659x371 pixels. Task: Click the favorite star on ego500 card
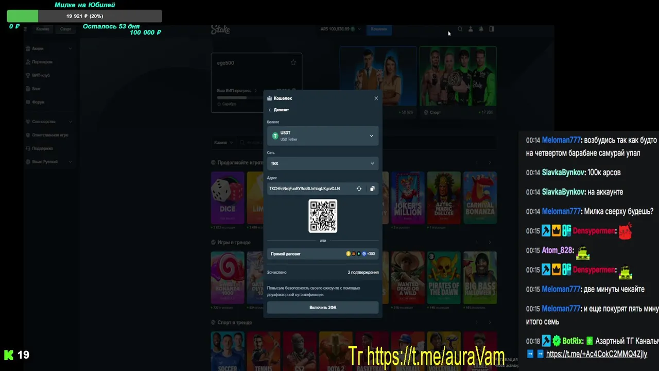pyautogui.click(x=293, y=63)
